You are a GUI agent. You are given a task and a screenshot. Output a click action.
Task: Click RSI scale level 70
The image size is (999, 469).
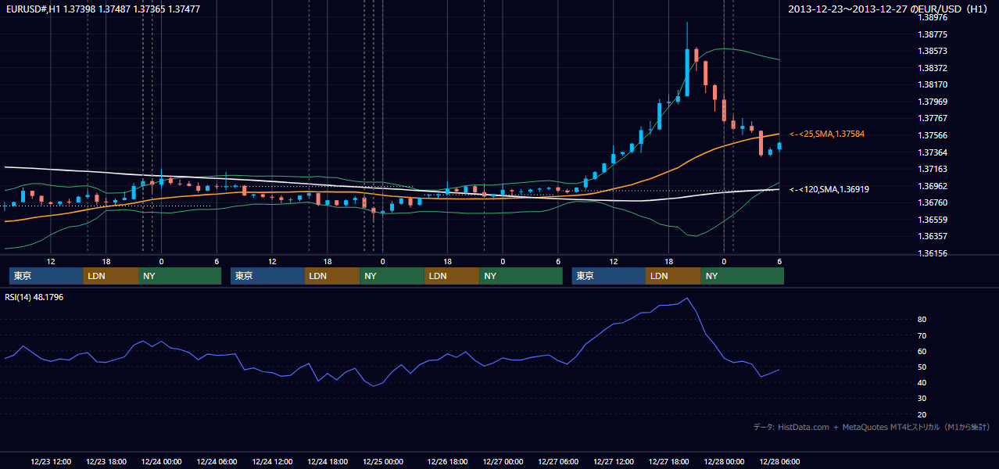tap(922, 335)
